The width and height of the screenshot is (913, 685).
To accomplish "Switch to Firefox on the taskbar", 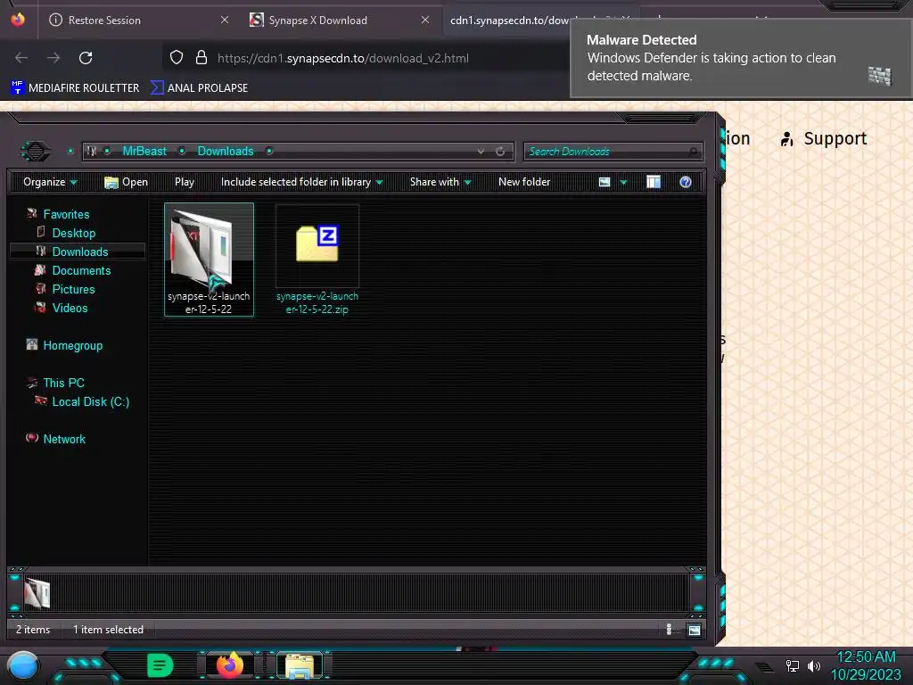I will coord(229,664).
